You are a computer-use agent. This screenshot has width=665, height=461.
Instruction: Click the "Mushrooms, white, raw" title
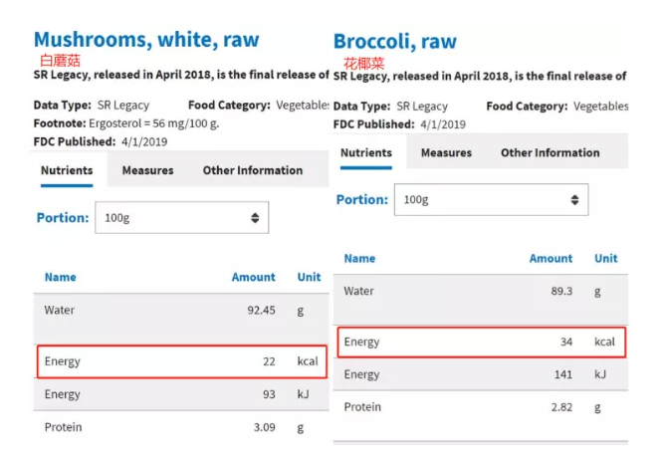[x=146, y=40]
